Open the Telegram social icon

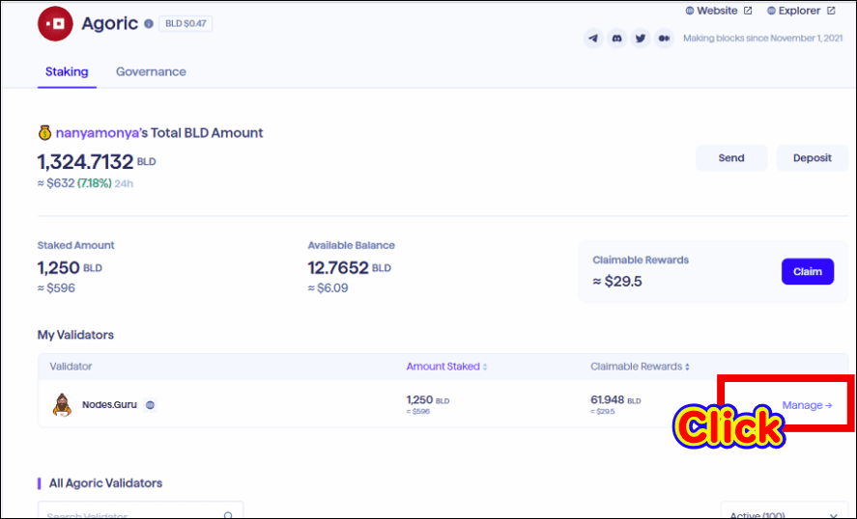tap(593, 39)
